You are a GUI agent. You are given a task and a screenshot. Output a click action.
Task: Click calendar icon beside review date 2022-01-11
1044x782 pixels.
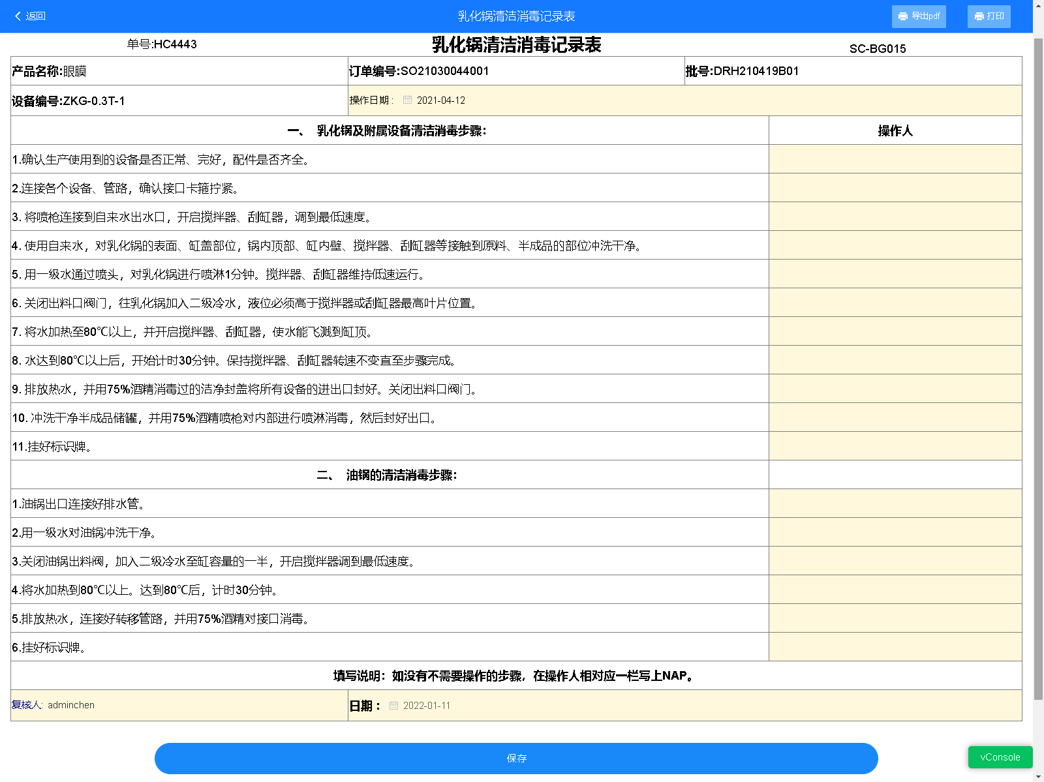point(393,706)
